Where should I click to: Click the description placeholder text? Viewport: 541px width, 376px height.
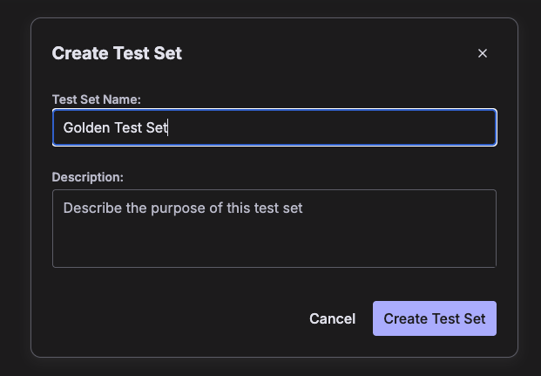183,209
